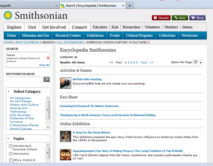This screenshot has width=213, height=166.
Task: Open the Horse Nation exhibition thumbnail
Action: tap(66, 136)
